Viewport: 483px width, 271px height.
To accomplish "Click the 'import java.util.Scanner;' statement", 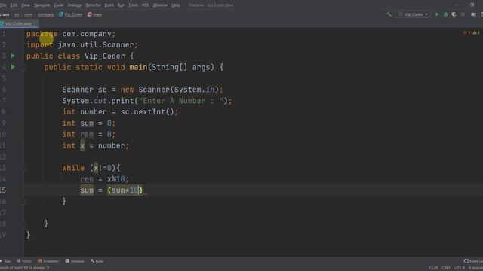I will (82, 45).
